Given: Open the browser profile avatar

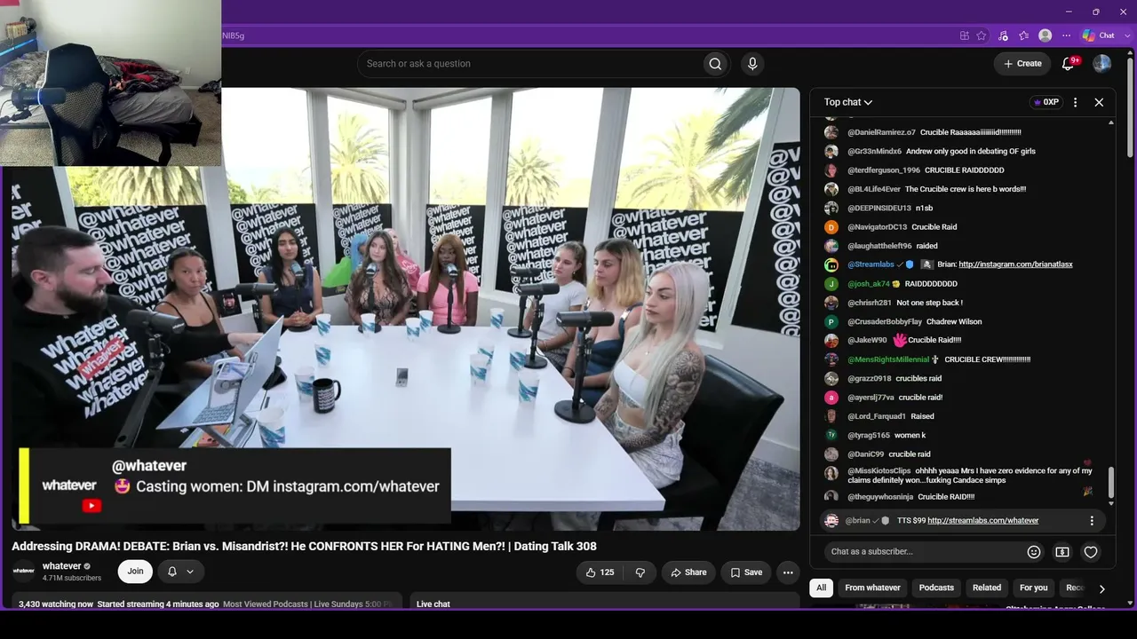Looking at the screenshot, I should pyautogui.click(x=1046, y=35).
